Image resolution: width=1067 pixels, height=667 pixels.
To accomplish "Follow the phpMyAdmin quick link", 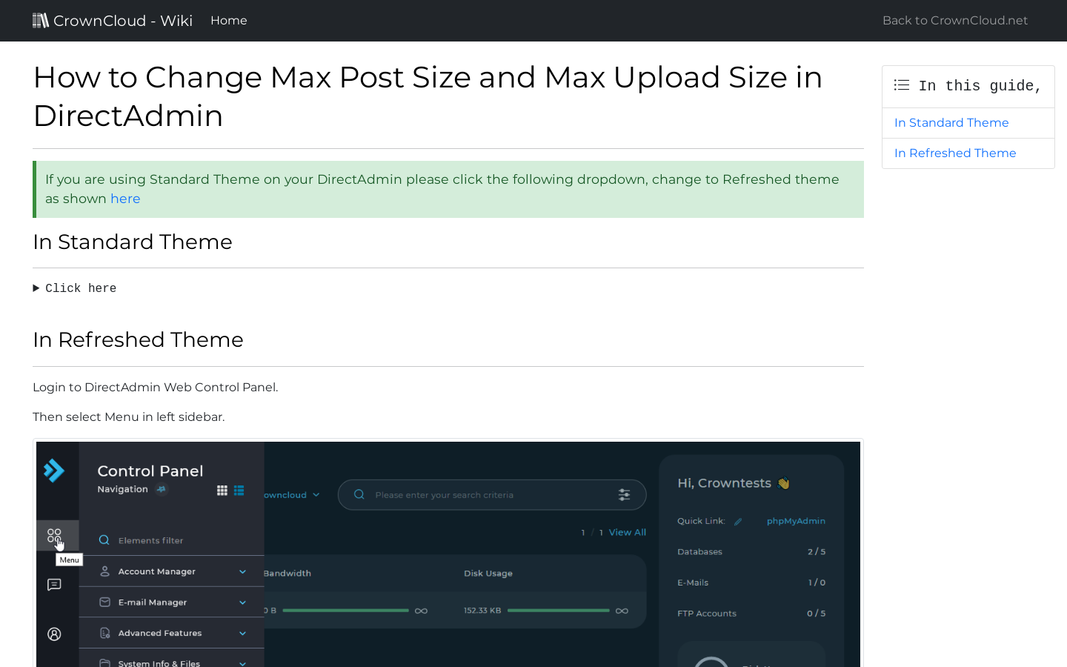I will pyautogui.click(x=796, y=521).
